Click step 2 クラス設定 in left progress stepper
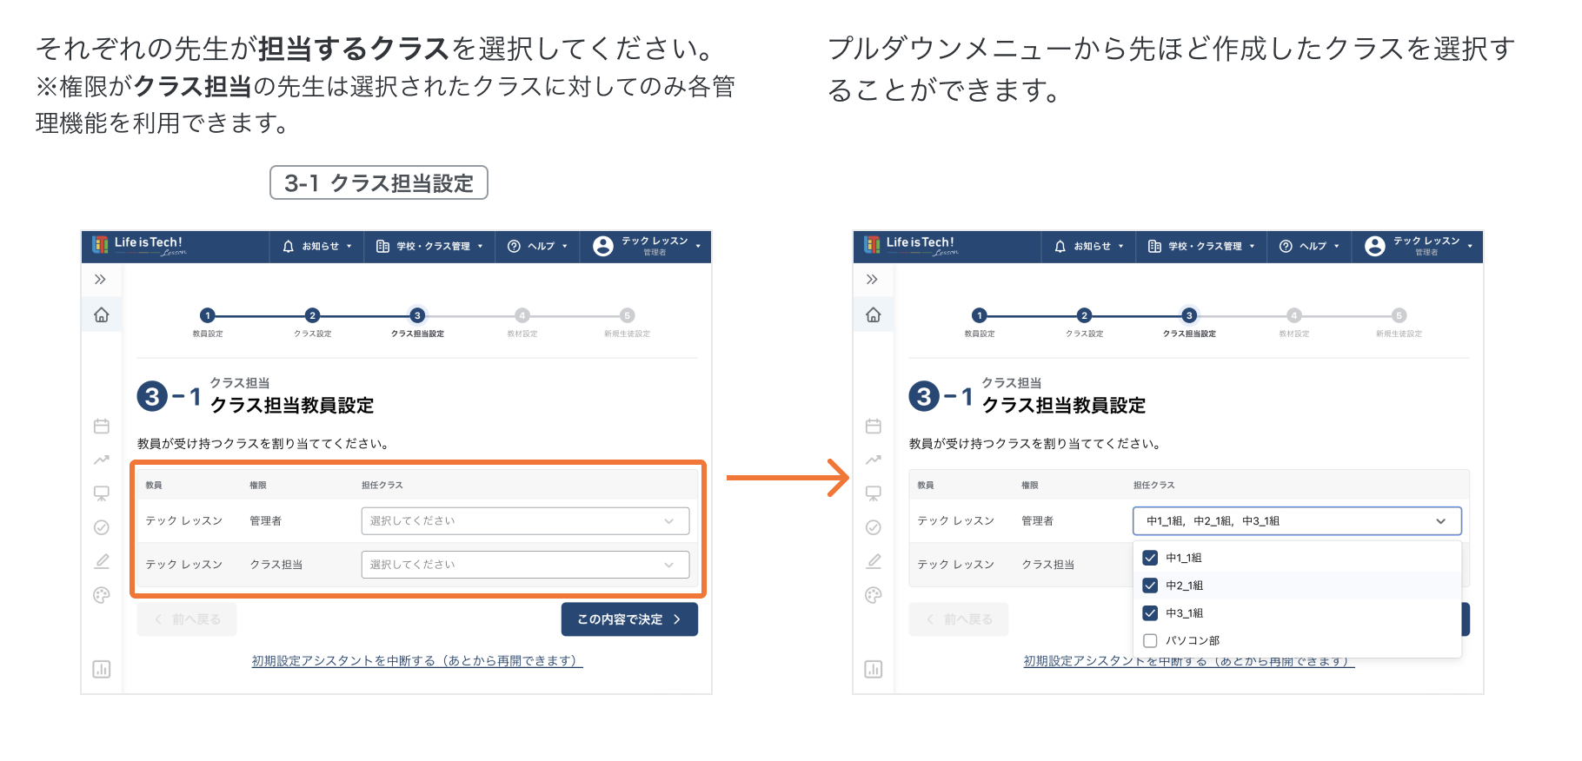This screenshot has height=761, width=1582. click(x=312, y=316)
